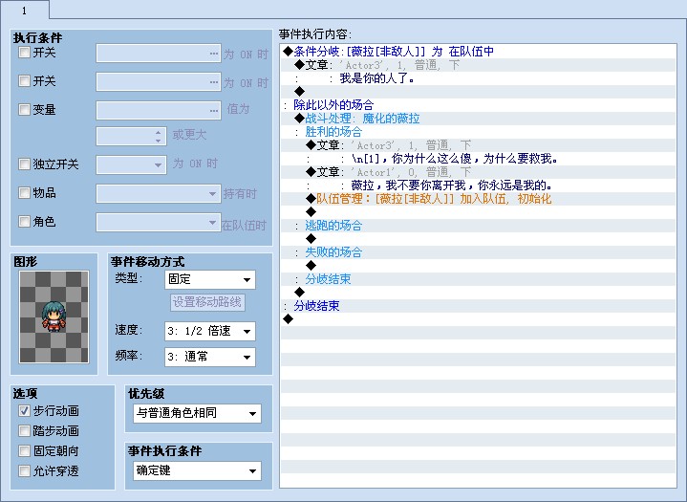Select the 战斗处理：魔化的薇拉 command

point(478,119)
